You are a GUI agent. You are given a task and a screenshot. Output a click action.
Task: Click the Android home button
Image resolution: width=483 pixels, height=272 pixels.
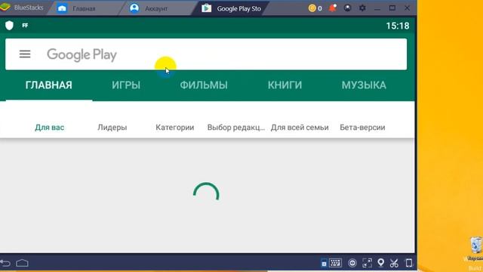[22, 263]
